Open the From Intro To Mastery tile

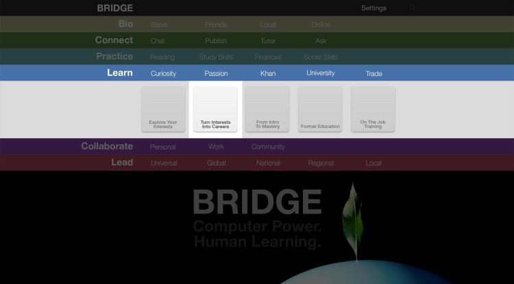point(267,109)
